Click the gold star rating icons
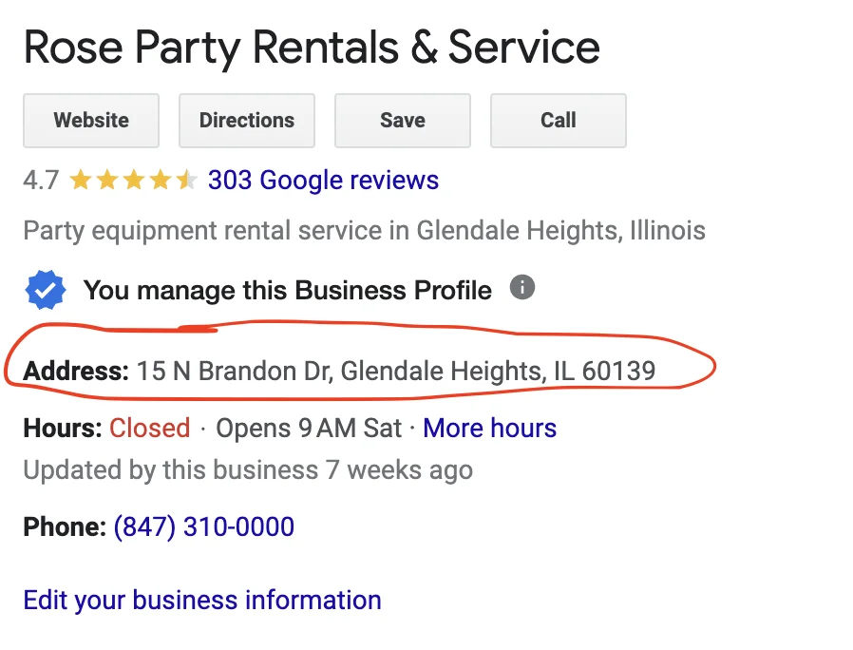 click(133, 180)
